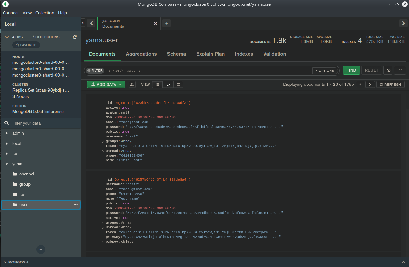Open the more query options ellipsis button
Image resolution: width=409 pixels, height=267 pixels.
[x=400, y=70]
